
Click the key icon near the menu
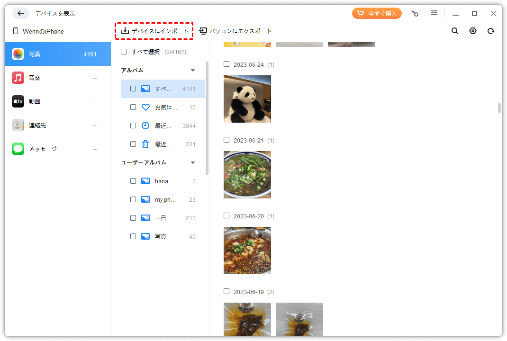[415, 13]
